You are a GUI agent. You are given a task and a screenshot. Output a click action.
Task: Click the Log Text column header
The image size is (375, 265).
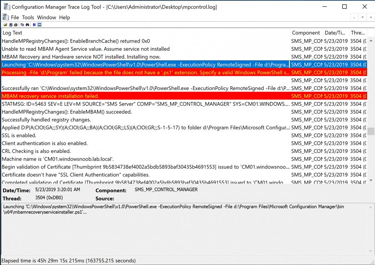tap(146, 33)
